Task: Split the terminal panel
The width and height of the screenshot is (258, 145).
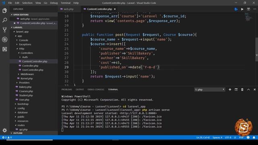Action: pyautogui.click(x=236, y=89)
